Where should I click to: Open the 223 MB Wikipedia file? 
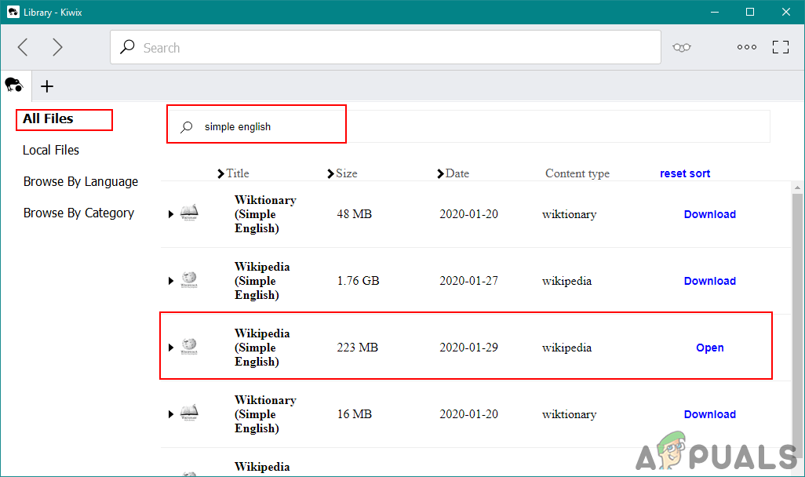(x=709, y=348)
